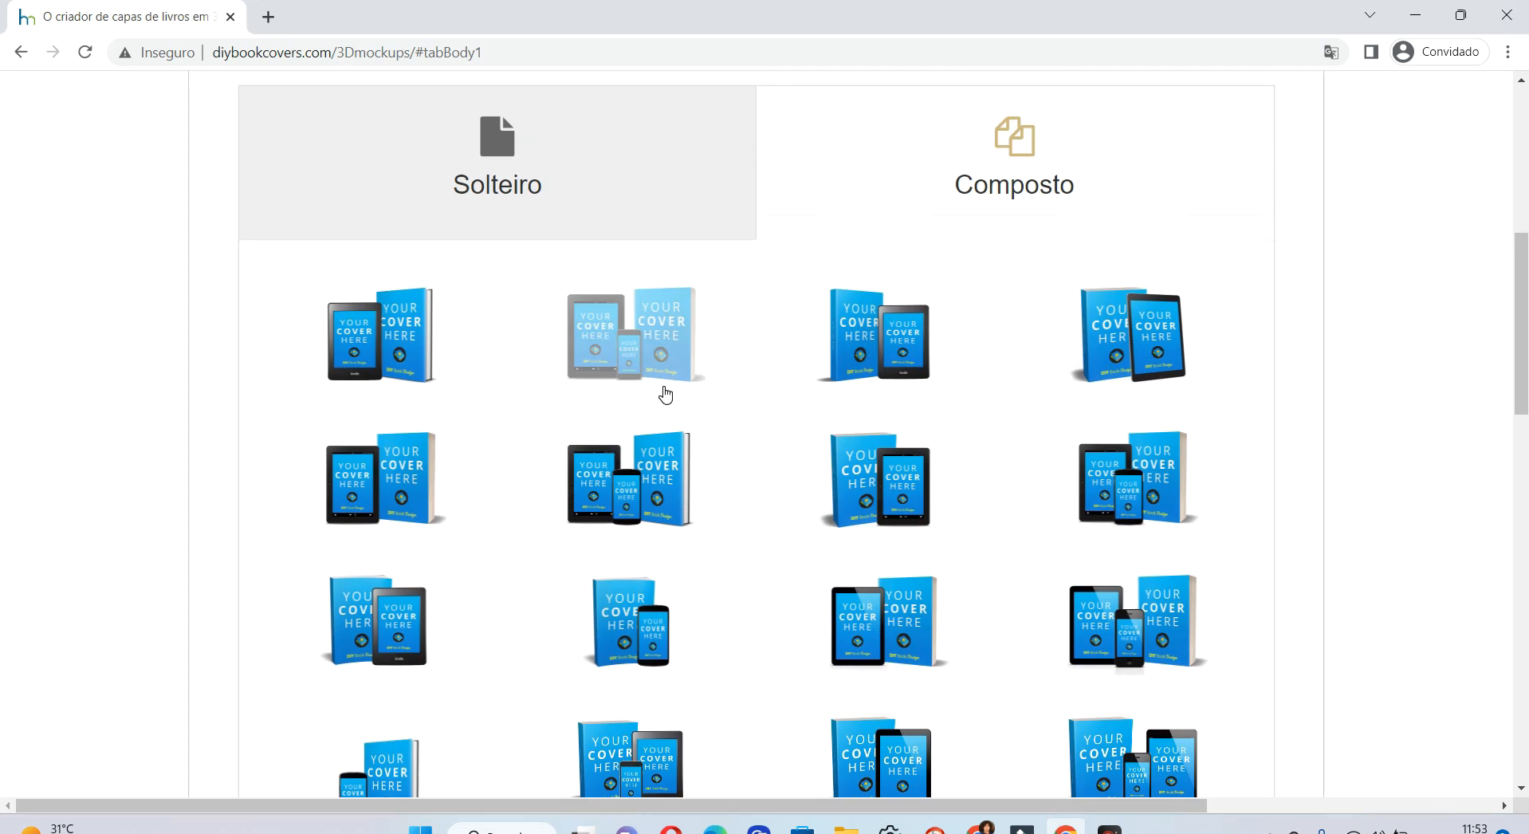Open File Explorer from the taskbar
Image resolution: width=1529 pixels, height=834 pixels.
click(x=846, y=829)
